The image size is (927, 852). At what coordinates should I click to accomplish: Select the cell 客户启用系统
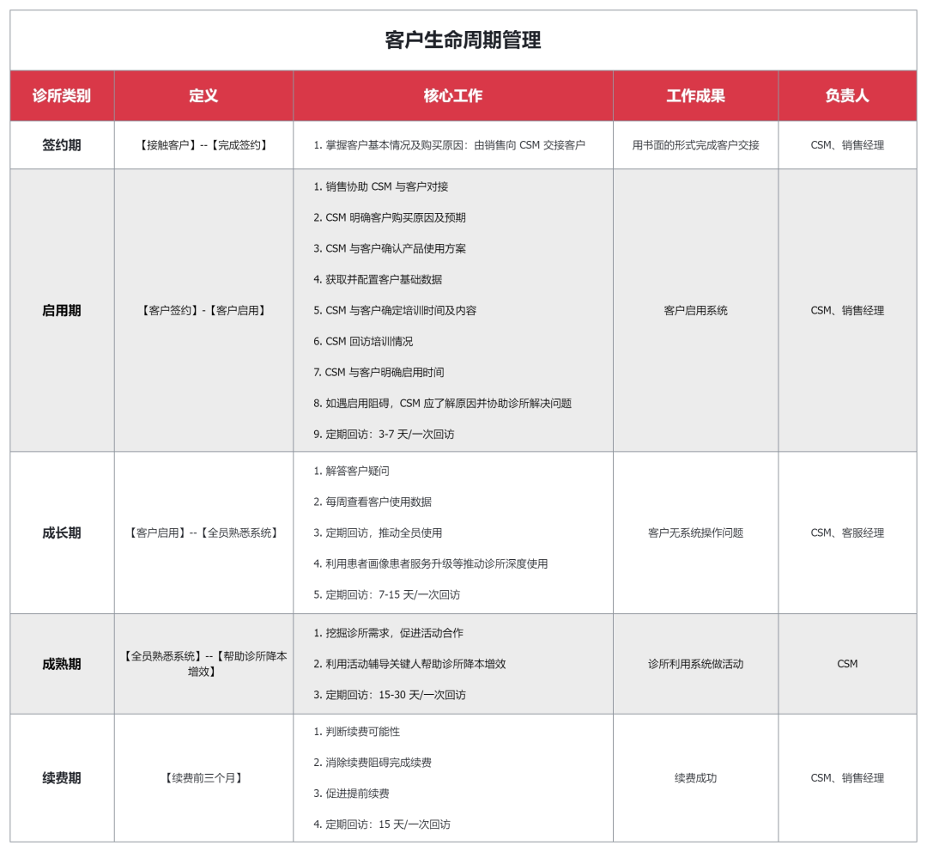(695, 310)
